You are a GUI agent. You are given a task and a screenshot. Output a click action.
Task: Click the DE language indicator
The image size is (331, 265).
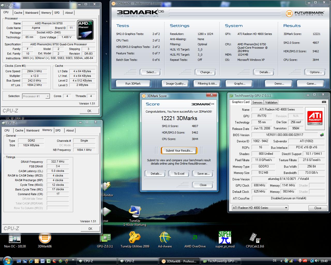(x=275, y=261)
